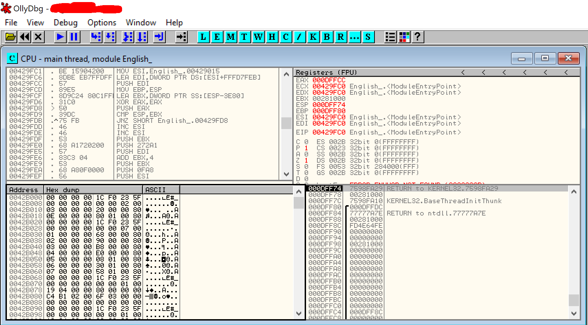This screenshot has height=325, width=588.
Task: Open the Window menu
Action: (141, 23)
